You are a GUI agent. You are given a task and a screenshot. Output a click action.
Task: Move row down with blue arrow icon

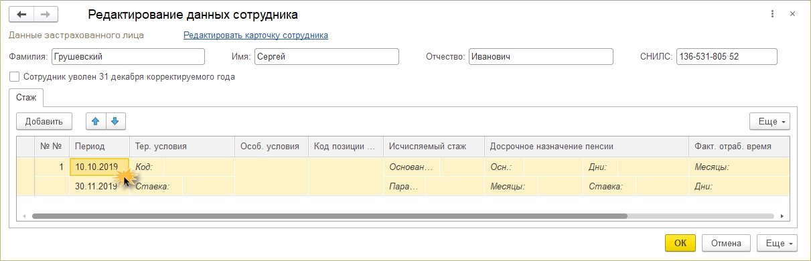(115, 121)
